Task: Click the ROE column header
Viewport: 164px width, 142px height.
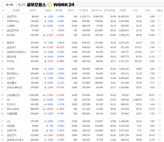Action: [148, 10]
